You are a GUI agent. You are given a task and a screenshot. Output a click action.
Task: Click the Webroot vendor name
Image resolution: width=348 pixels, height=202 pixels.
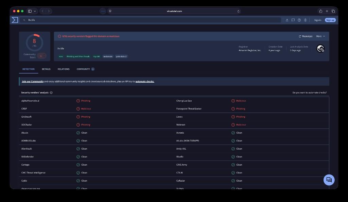click(x=181, y=125)
